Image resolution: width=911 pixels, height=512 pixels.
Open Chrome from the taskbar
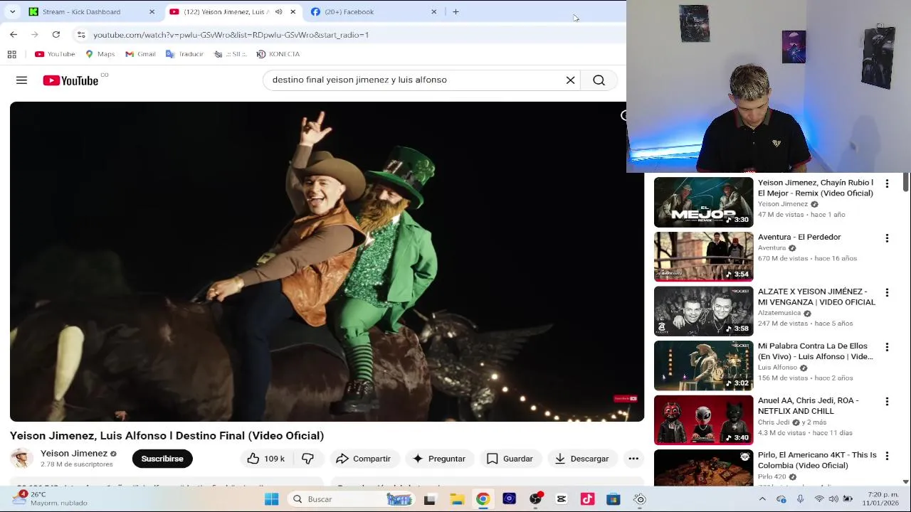point(483,499)
